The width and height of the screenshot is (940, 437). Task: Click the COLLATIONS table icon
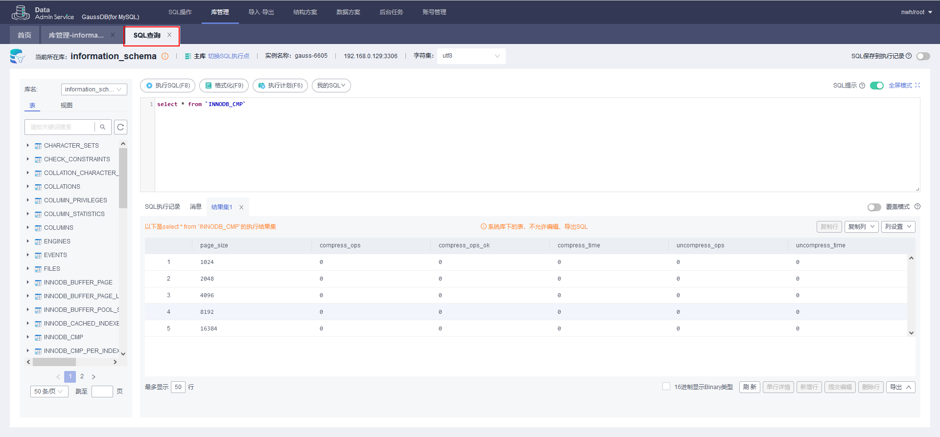(x=38, y=187)
